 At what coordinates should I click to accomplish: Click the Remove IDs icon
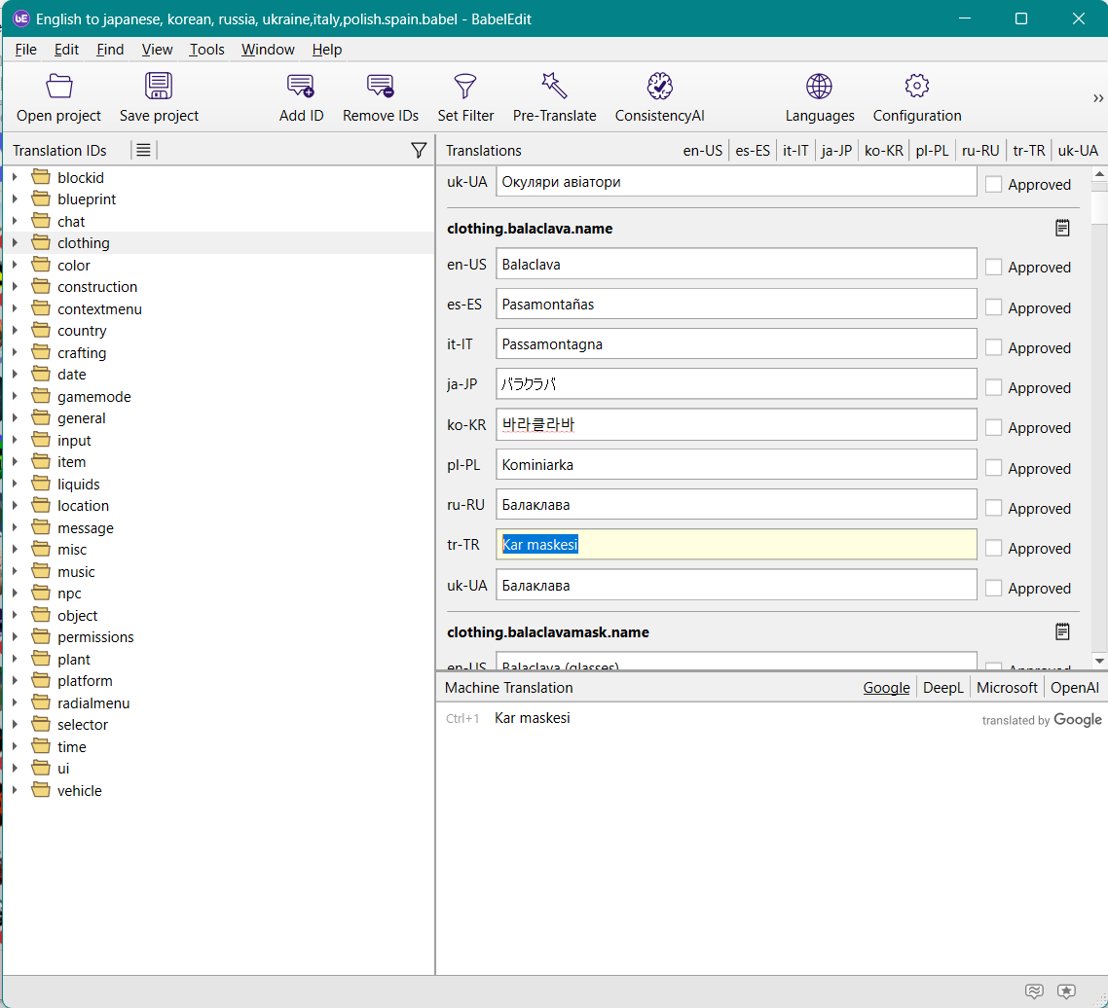pyautogui.click(x=381, y=87)
